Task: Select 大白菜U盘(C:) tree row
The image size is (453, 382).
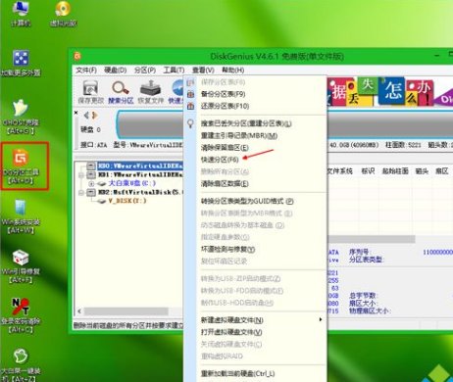Action: click(x=132, y=183)
